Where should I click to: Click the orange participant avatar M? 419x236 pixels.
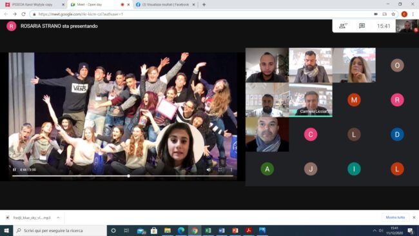[354, 100]
